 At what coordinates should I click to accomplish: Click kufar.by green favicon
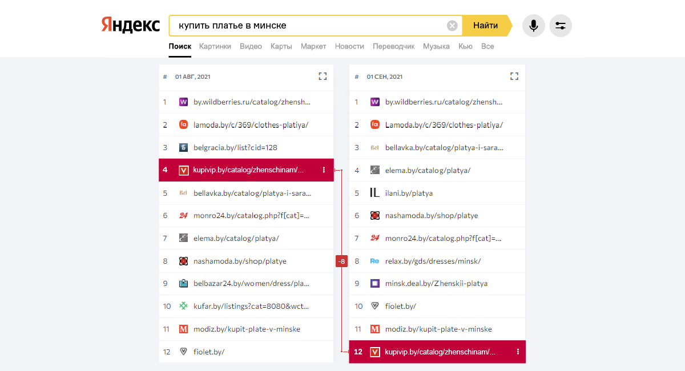(x=183, y=306)
